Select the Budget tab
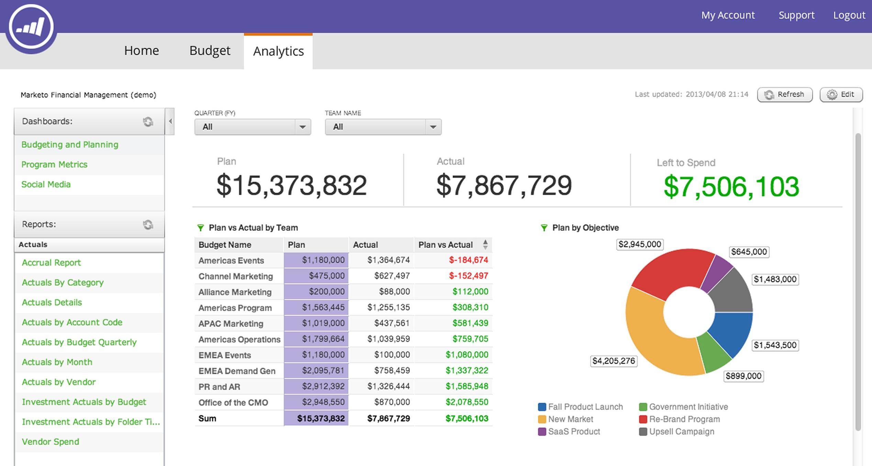The height and width of the screenshot is (466, 872). pyautogui.click(x=209, y=51)
